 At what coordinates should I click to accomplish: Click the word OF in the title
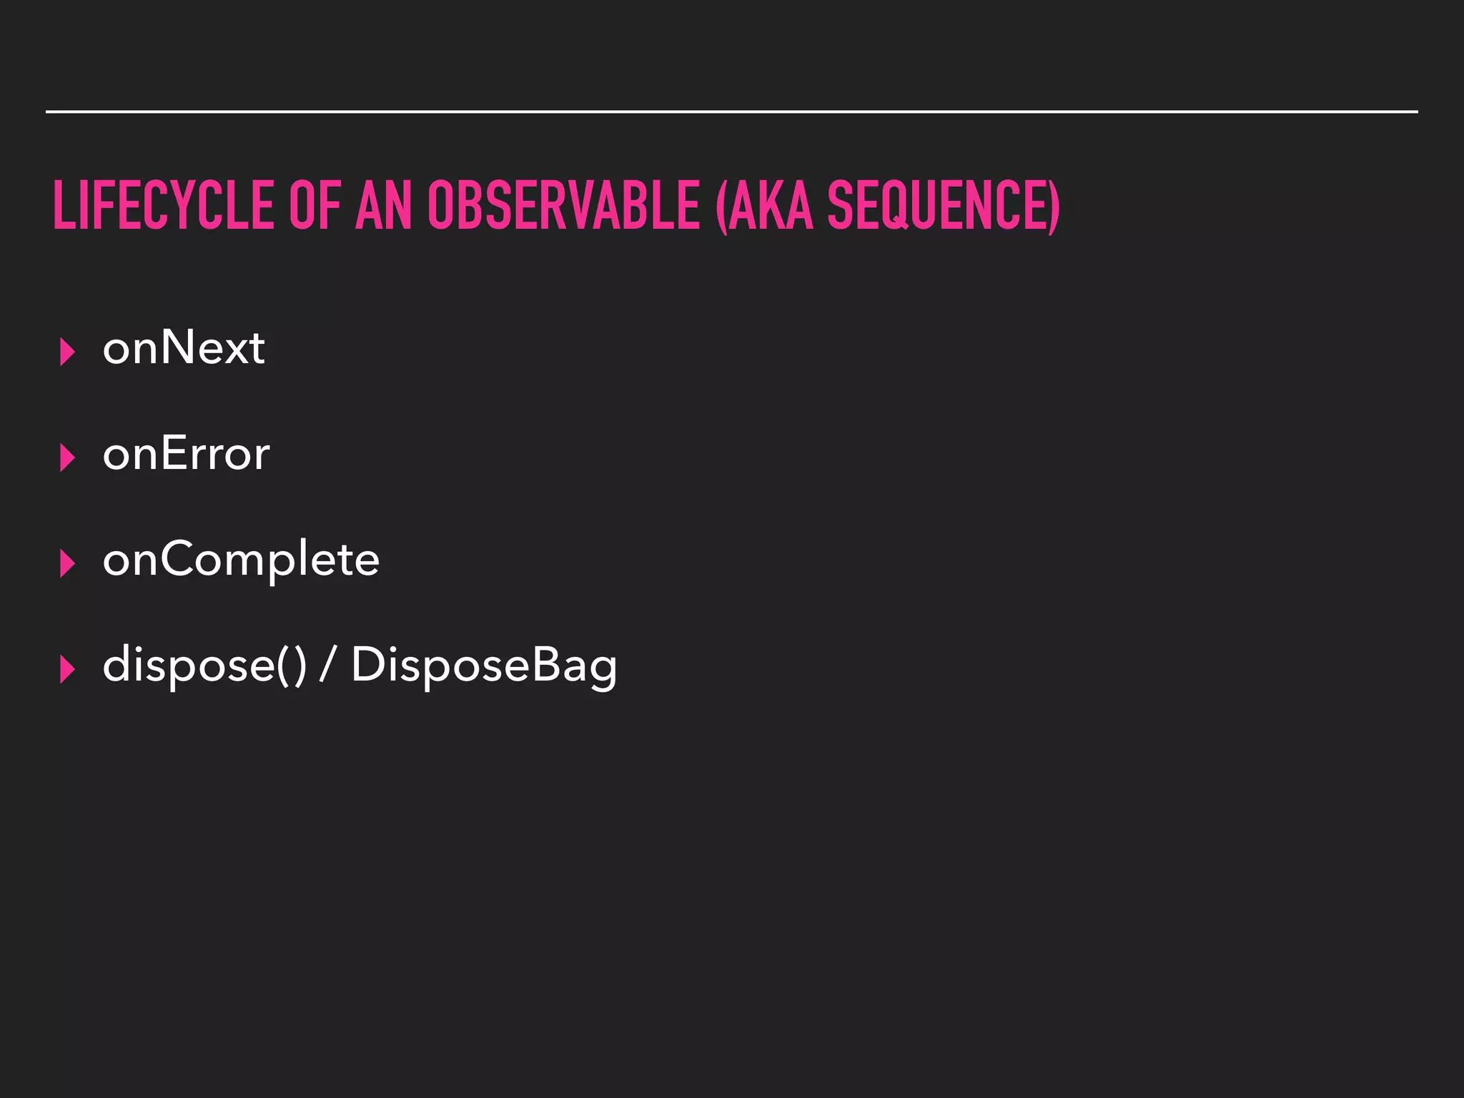click(x=315, y=205)
